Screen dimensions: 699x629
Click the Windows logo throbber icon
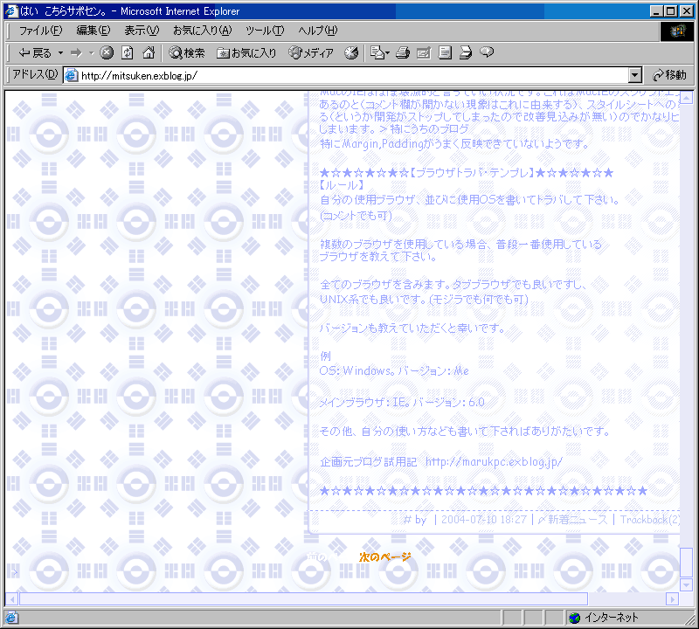(676, 31)
